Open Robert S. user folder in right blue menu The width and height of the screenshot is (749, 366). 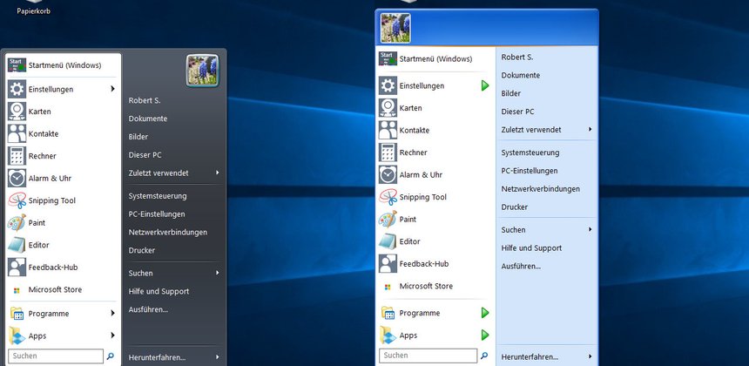click(x=517, y=57)
